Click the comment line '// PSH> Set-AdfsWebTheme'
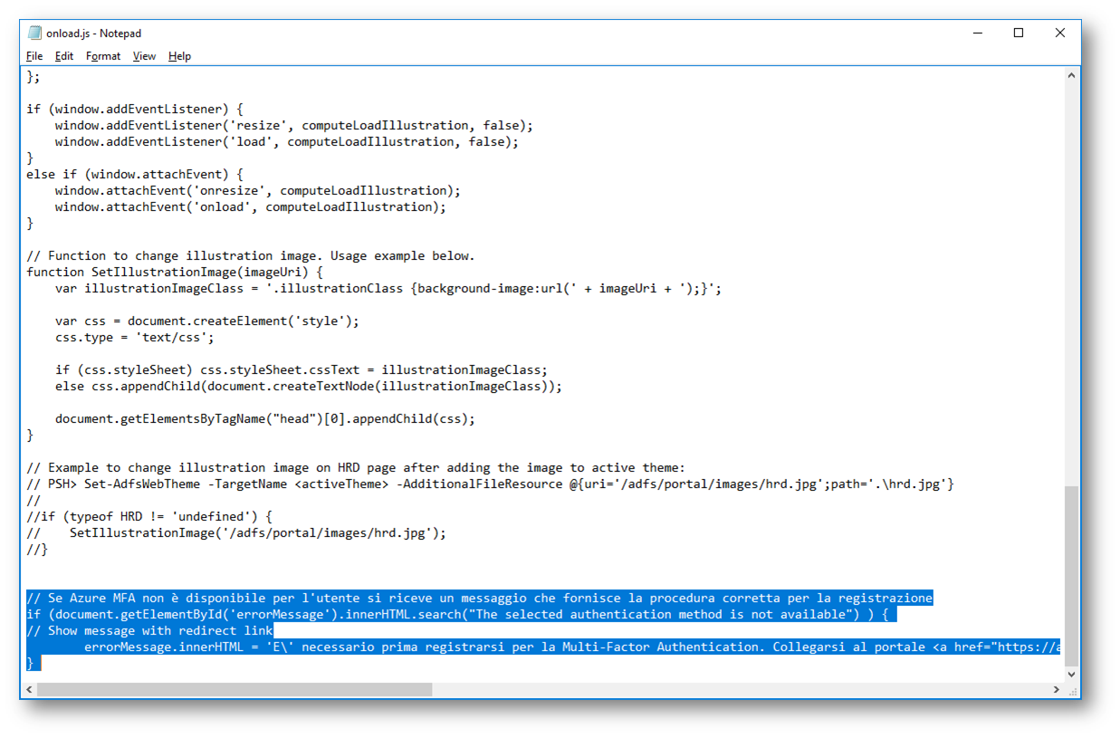The width and height of the screenshot is (1120, 738). [490, 484]
